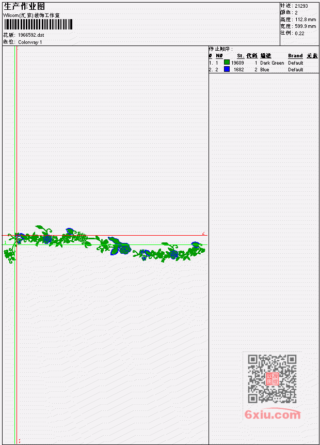Click the N# column header
This screenshot has width=320, height=445.
[x=219, y=56]
